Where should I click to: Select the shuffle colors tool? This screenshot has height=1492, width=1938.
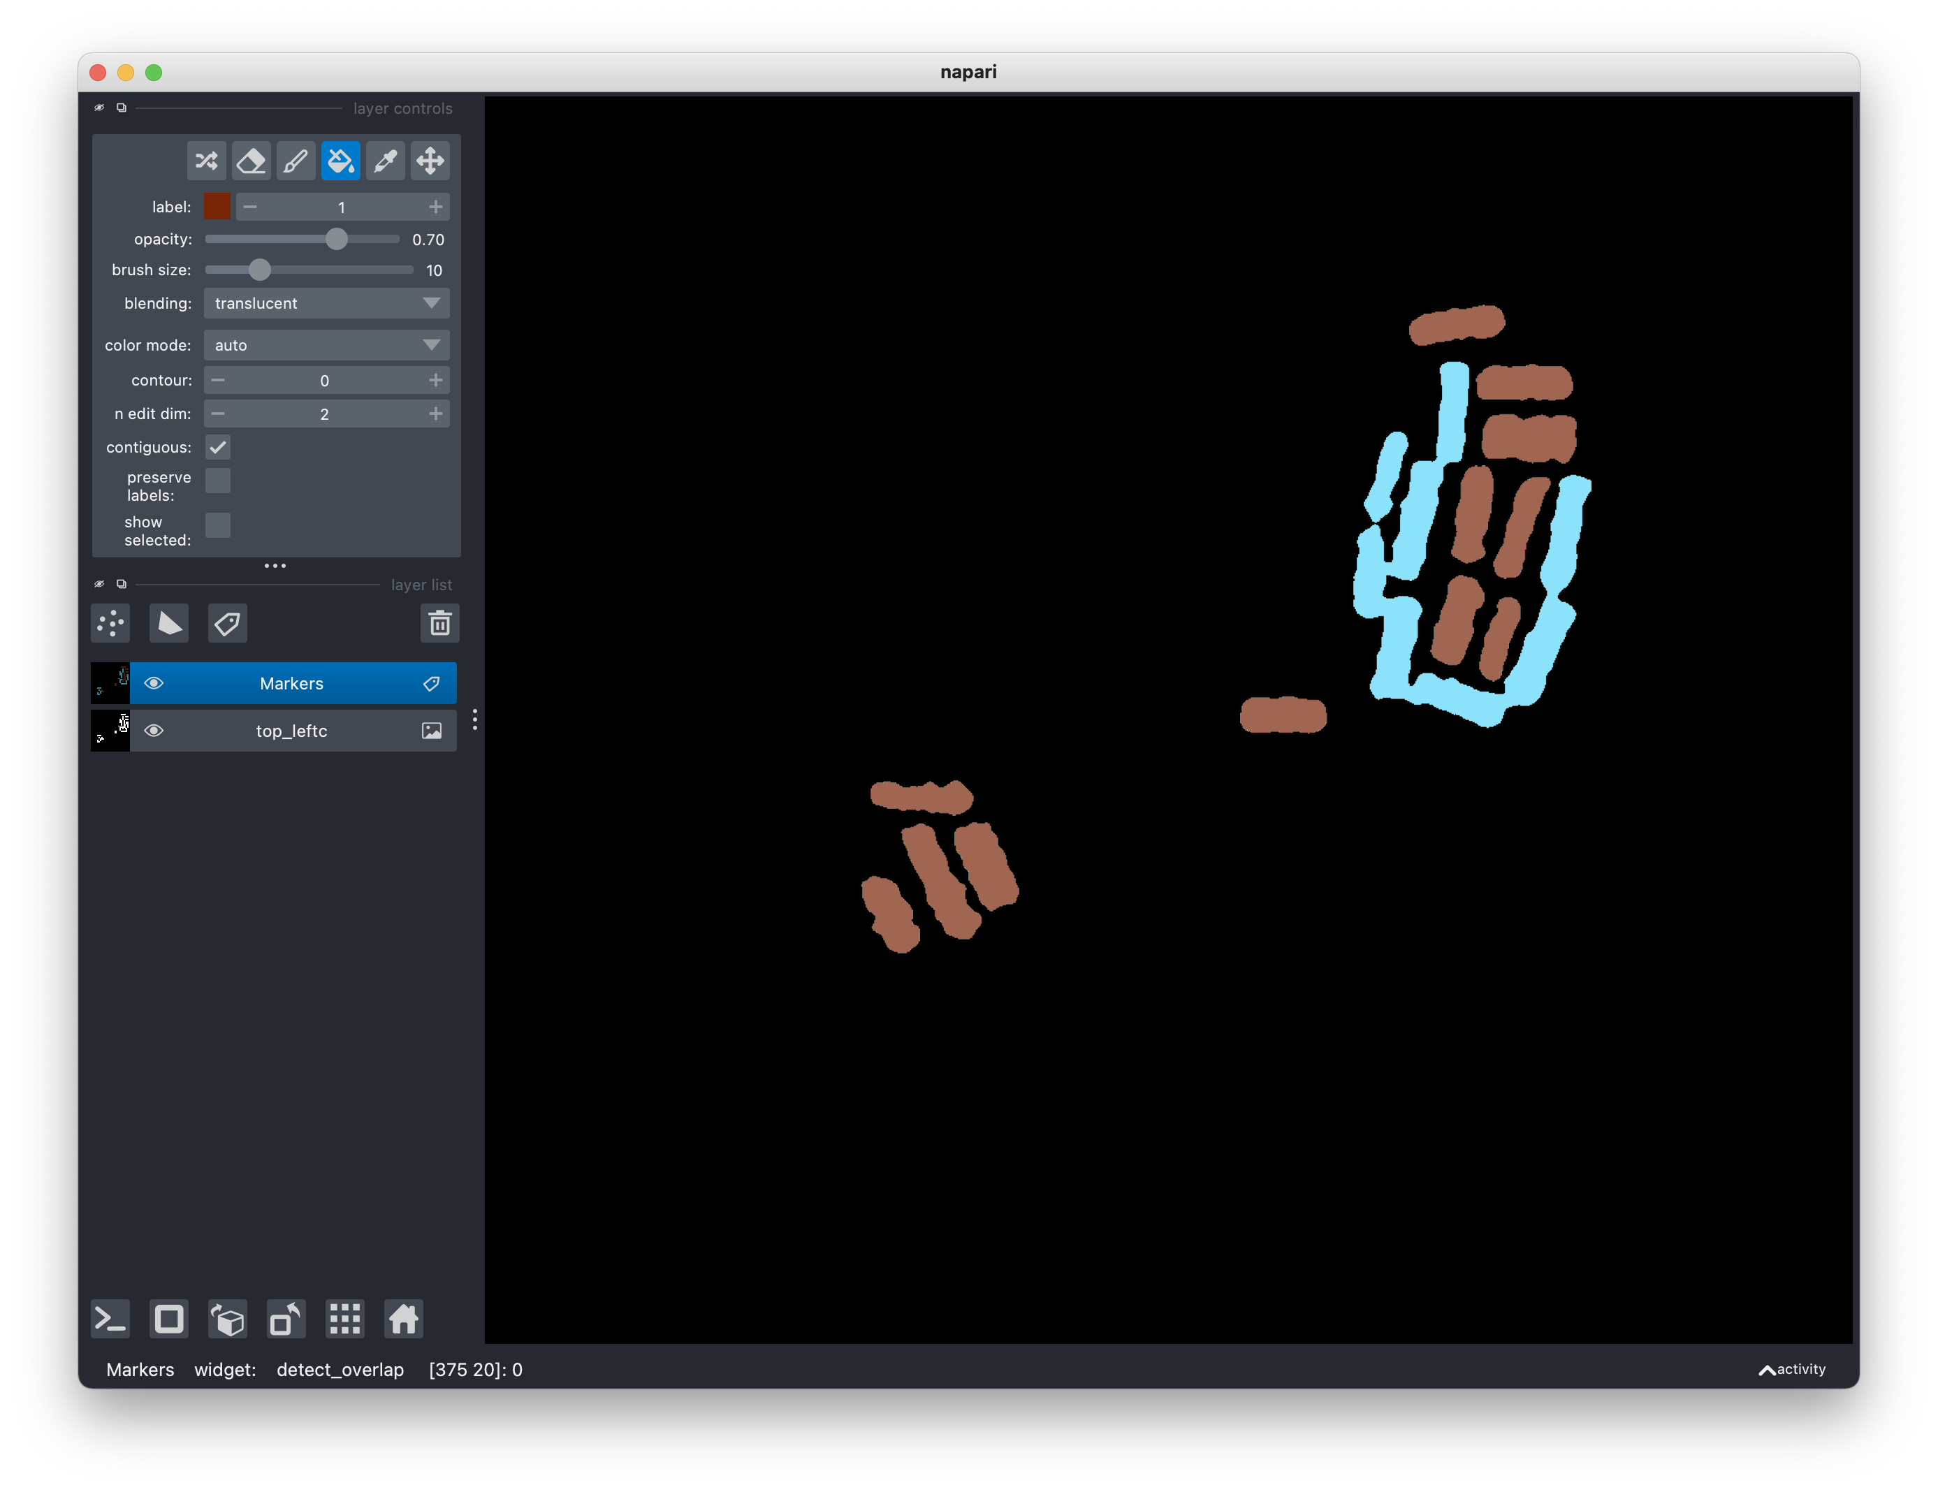tap(206, 161)
